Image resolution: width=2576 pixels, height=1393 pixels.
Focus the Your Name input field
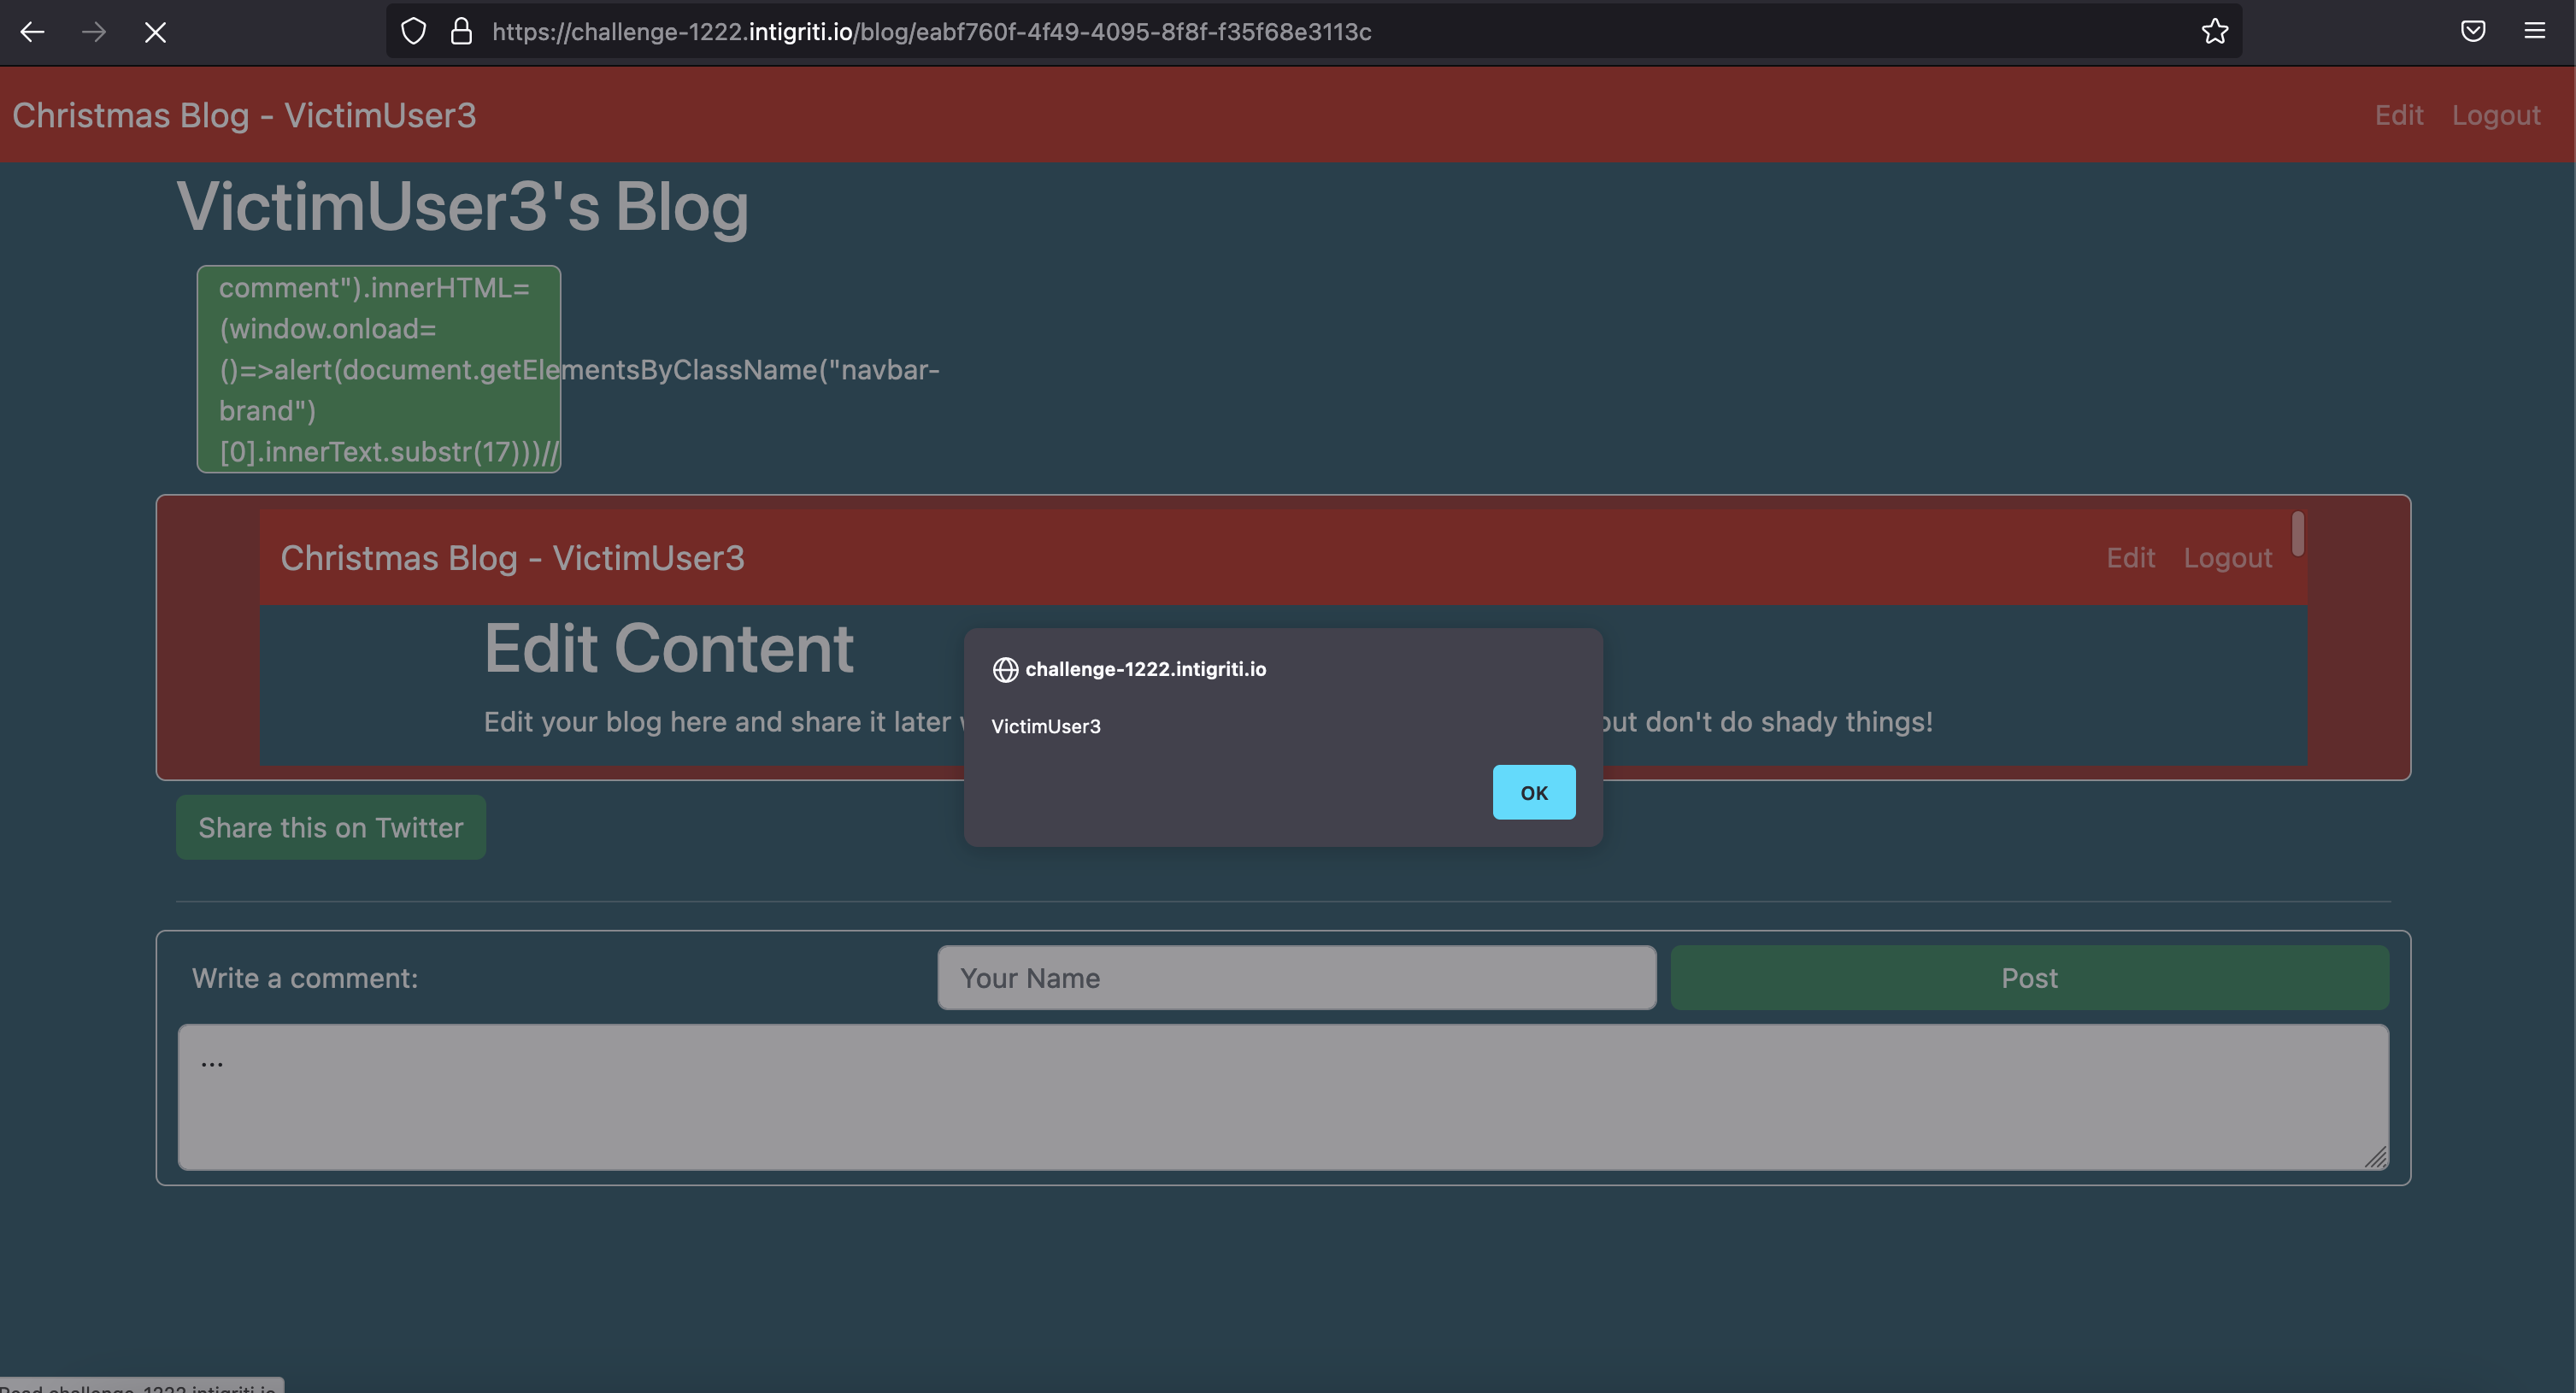click(x=1296, y=978)
